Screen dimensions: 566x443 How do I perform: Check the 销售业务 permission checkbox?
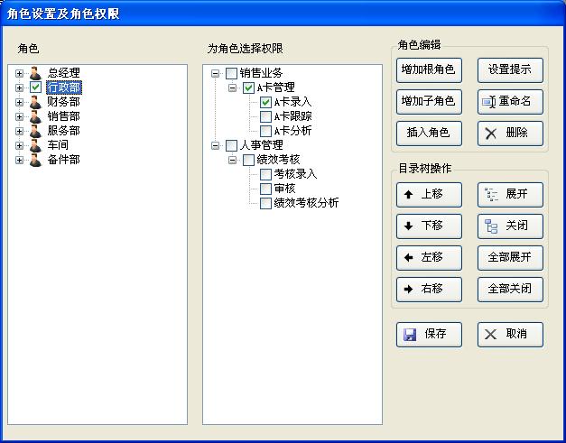coord(231,74)
